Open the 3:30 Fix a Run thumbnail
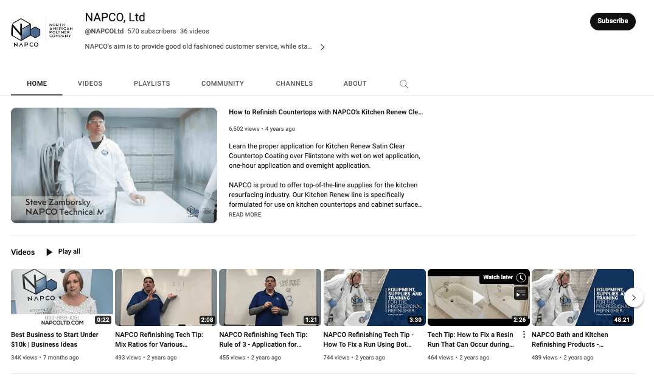The width and height of the screenshot is (654, 382). click(375, 297)
